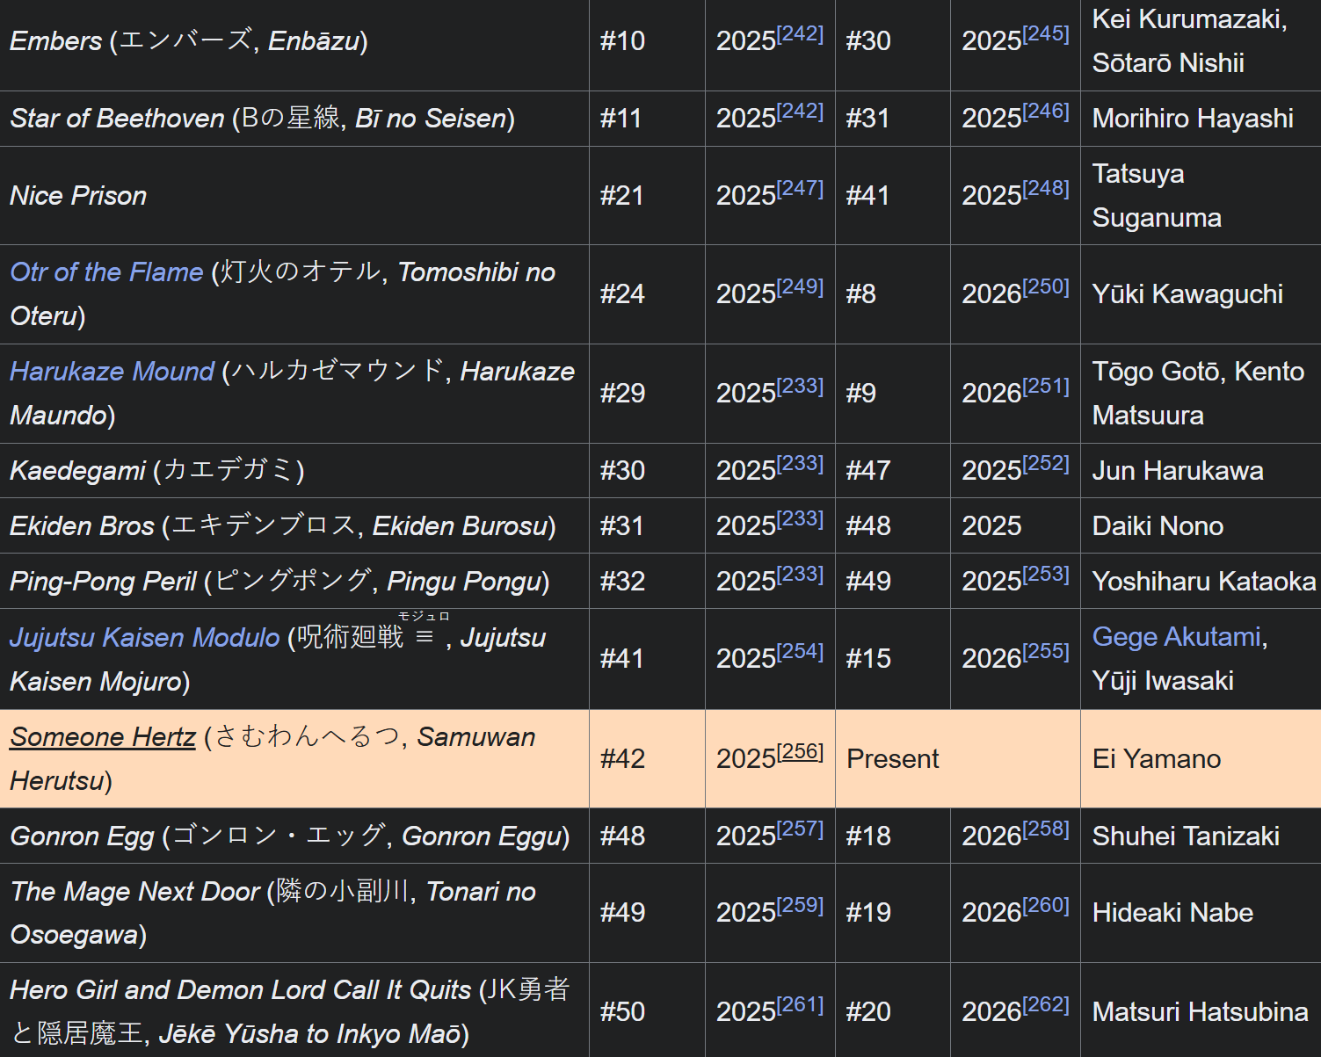Select "The Mage Next Door" title
Screen dimensions: 1321x1057
coord(135,892)
